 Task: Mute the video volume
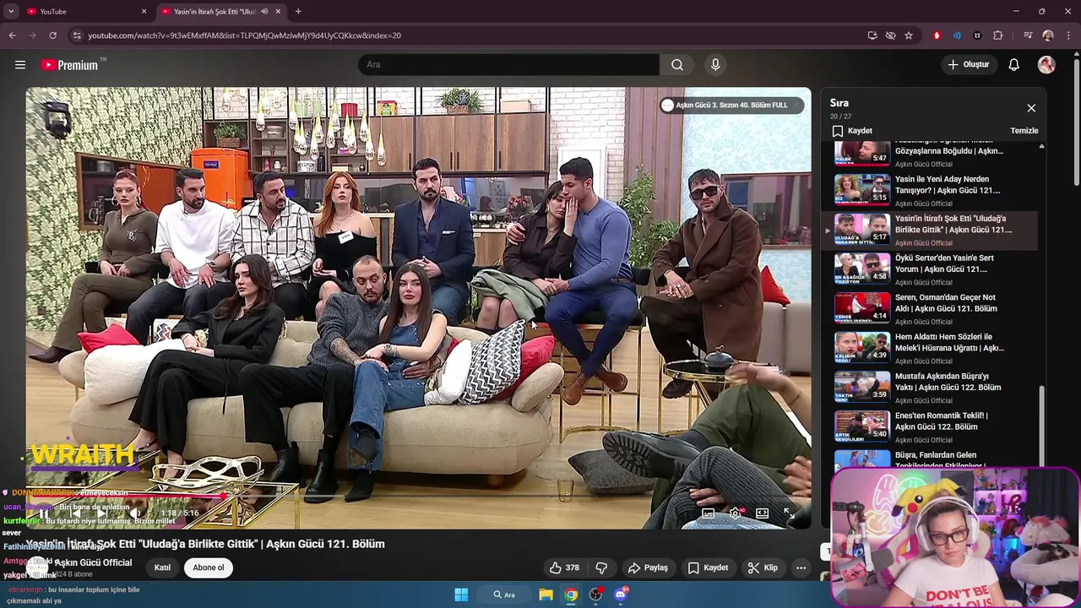point(134,513)
